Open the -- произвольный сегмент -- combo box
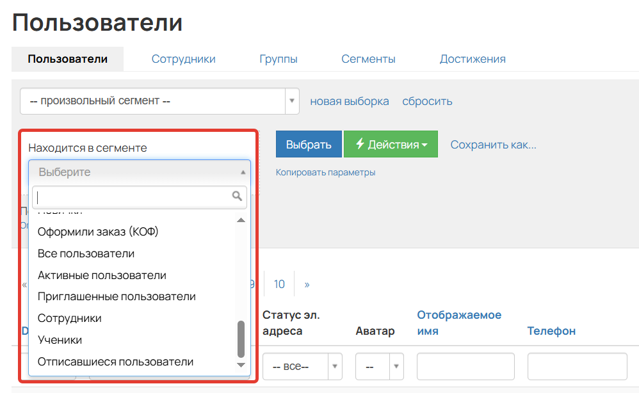The height and width of the screenshot is (393, 639). 154,101
